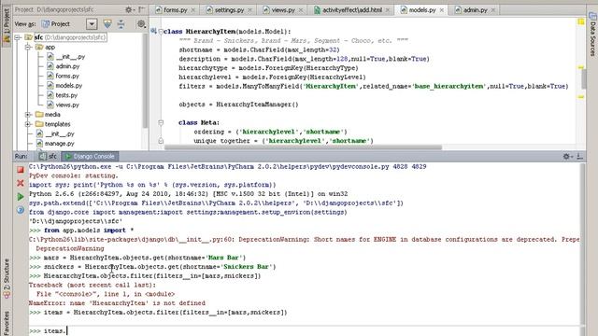Click fold end marker at unique_together line
The image size is (598, 336).
161,141
